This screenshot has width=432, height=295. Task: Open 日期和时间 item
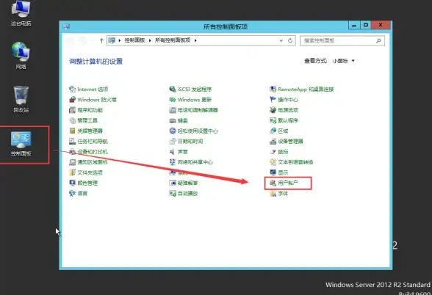(186, 142)
